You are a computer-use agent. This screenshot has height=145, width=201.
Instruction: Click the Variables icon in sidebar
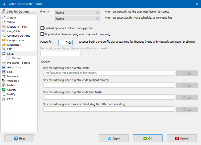point(3,81)
